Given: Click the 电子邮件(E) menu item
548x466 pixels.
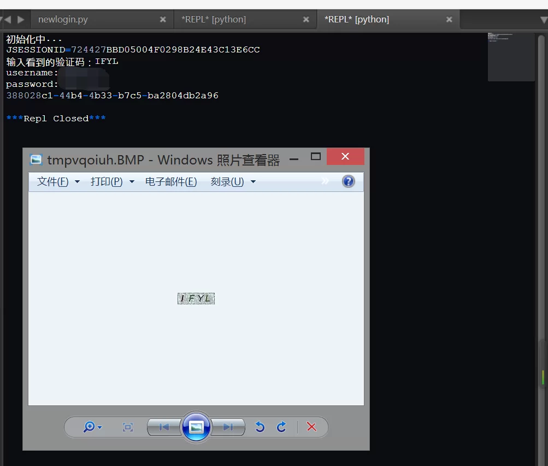Looking at the screenshot, I should coord(171,182).
